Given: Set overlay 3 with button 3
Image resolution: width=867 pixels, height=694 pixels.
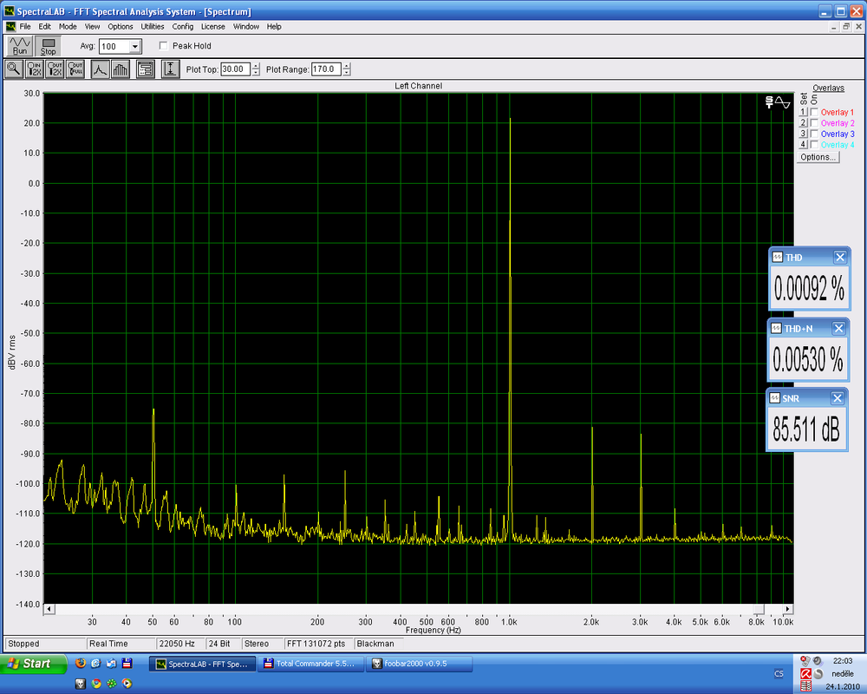Looking at the screenshot, I should 804,134.
